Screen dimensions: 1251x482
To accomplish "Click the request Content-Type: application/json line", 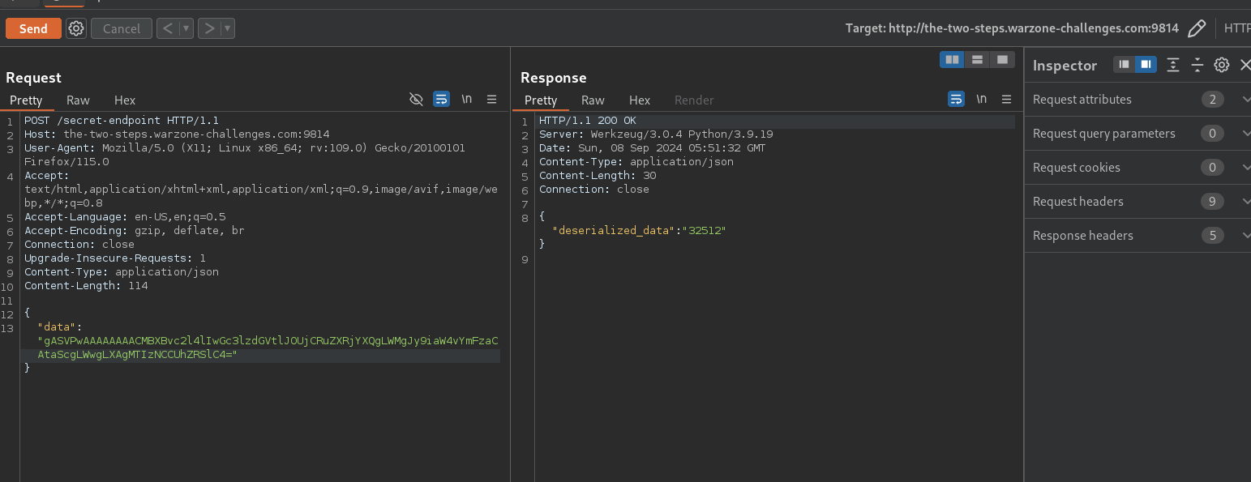I will pyautogui.click(x=122, y=272).
